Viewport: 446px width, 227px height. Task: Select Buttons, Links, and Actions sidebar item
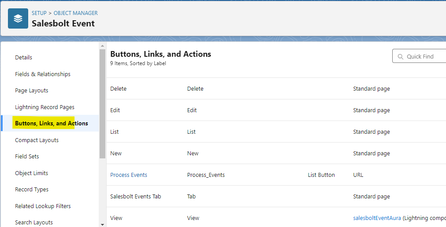coord(52,123)
